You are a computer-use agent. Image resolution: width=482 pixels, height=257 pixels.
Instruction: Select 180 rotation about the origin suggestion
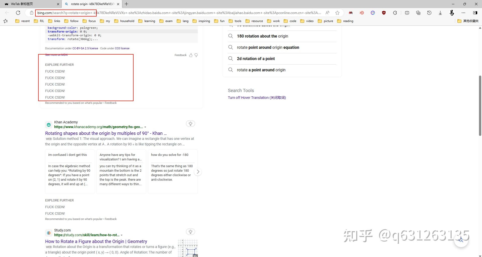click(282, 36)
